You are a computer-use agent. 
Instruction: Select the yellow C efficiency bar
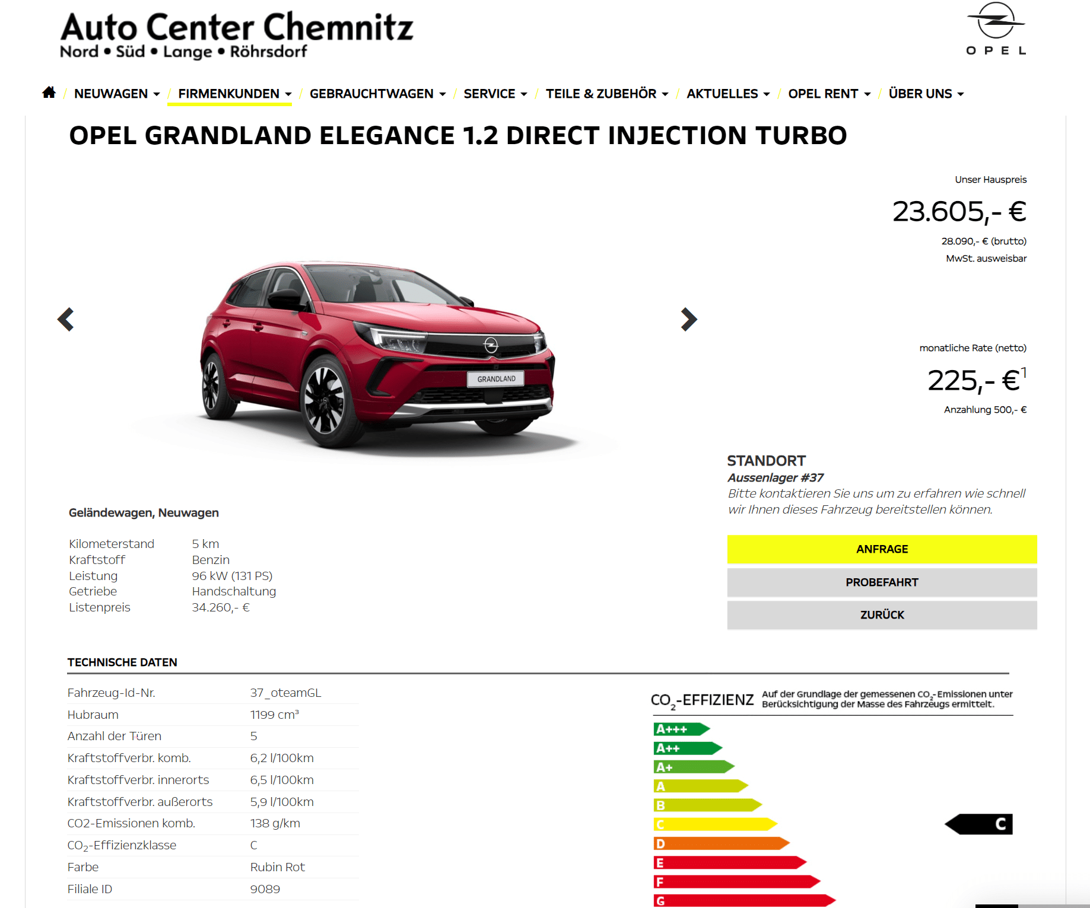tap(715, 824)
